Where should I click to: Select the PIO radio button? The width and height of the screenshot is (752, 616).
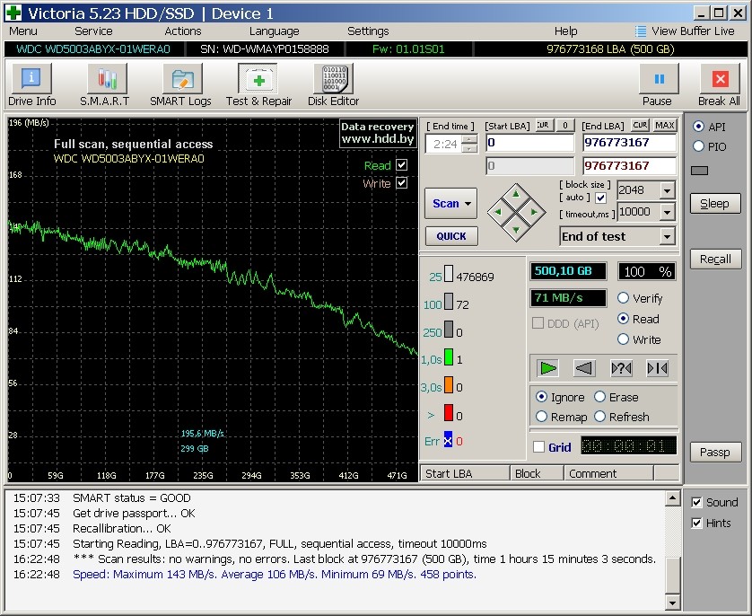click(x=699, y=146)
